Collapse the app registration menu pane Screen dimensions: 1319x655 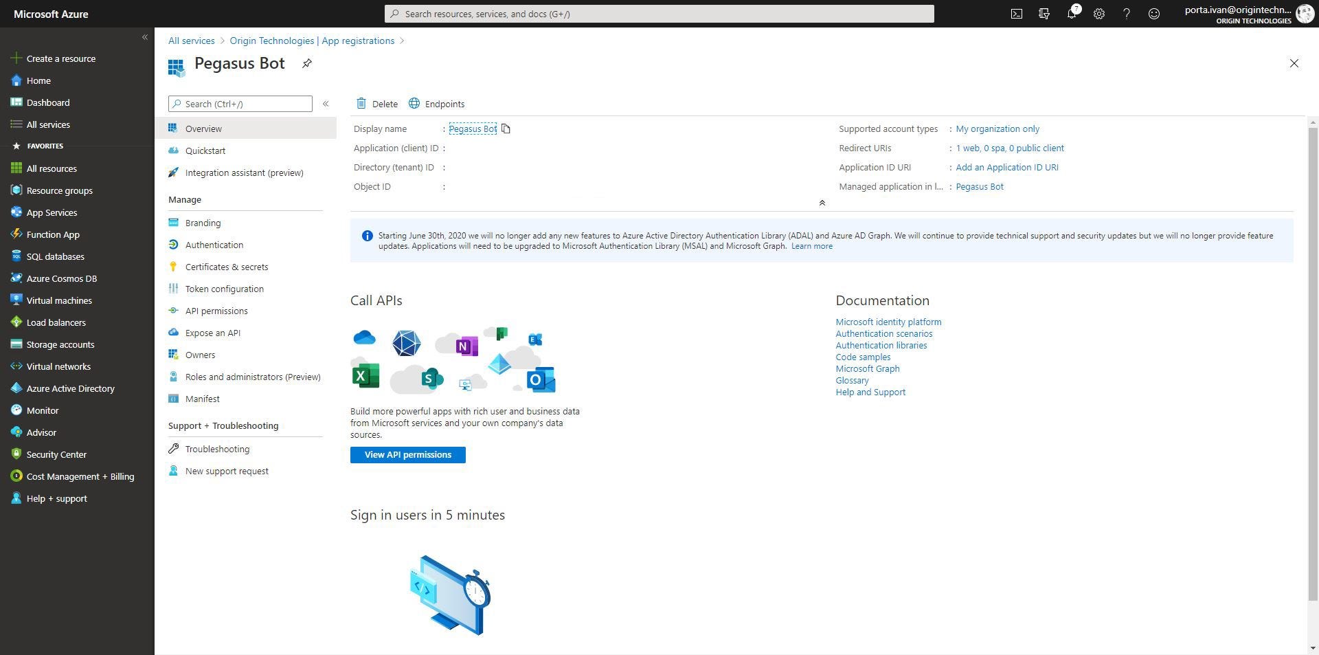pyautogui.click(x=326, y=104)
